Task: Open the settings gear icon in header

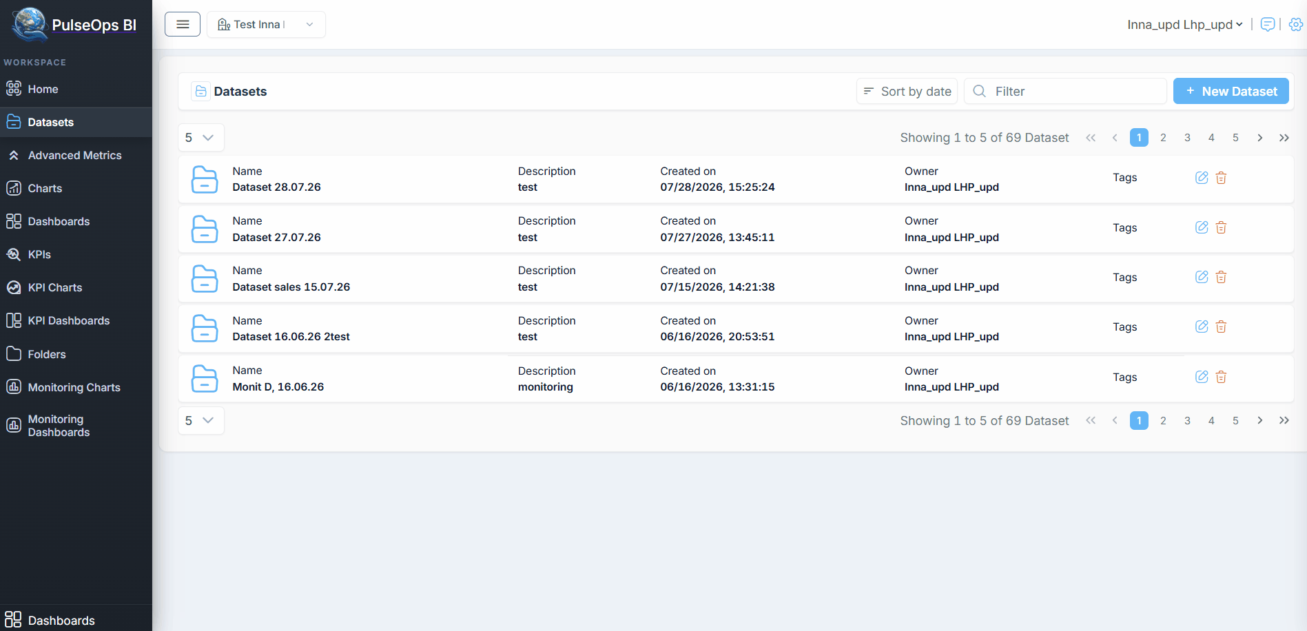Action: click(1295, 25)
